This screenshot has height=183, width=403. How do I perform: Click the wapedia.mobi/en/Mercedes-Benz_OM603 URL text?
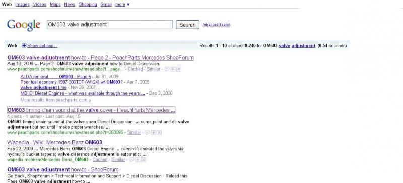tap(48, 160)
